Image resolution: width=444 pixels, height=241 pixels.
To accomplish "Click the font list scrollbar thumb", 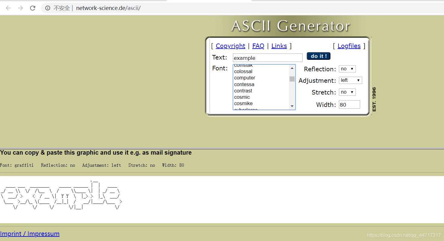I will (292, 79).
